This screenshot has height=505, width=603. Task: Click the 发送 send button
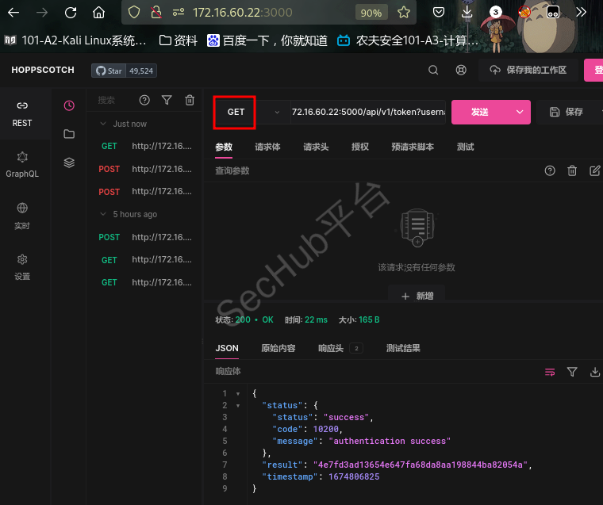point(479,113)
